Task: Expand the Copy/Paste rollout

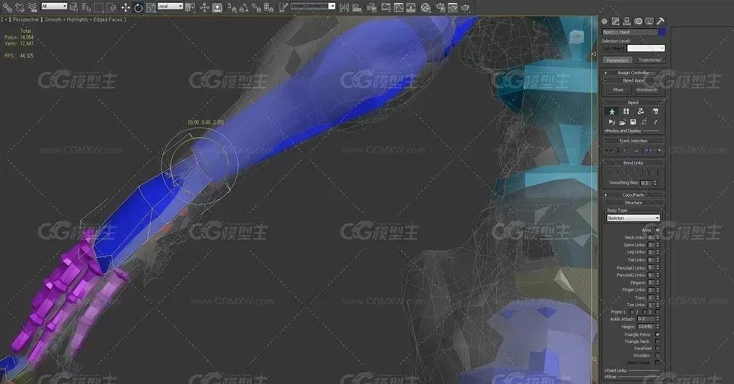Action: pyautogui.click(x=633, y=195)
